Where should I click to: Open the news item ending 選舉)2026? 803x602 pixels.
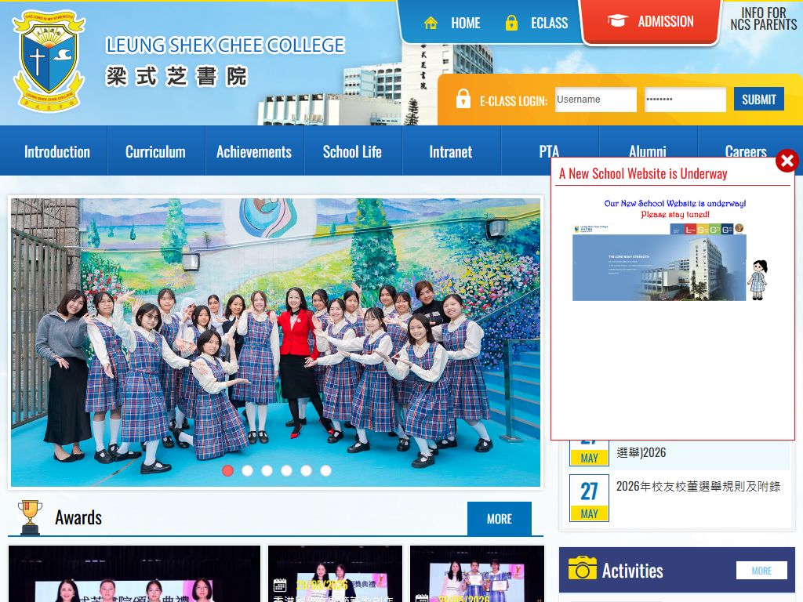[641, 452]
